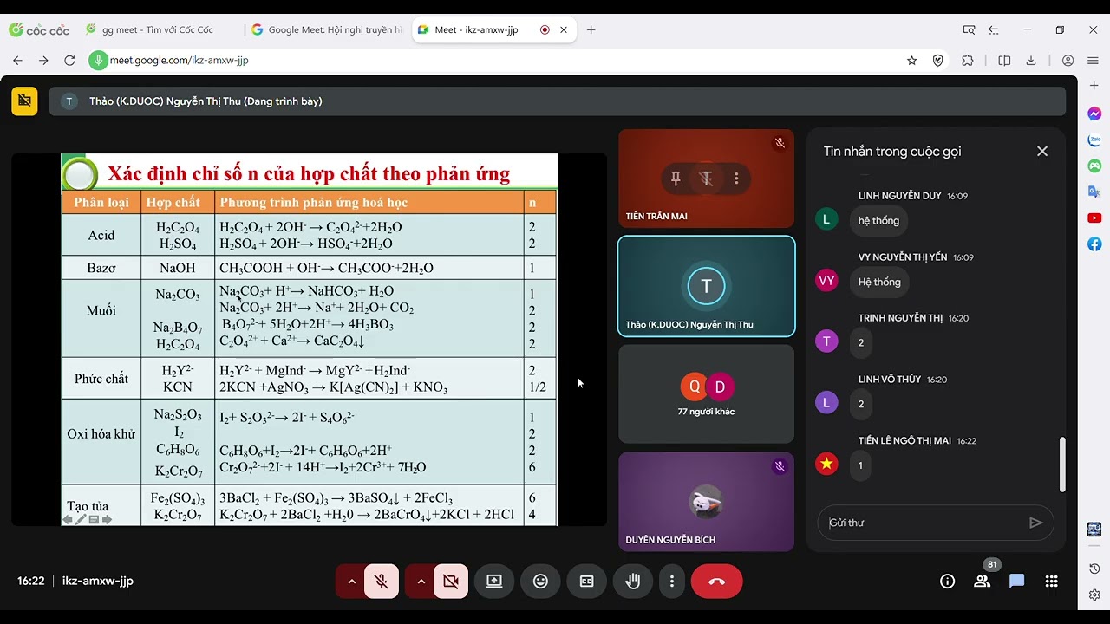Click the "hệ thống" message from LINH NGUYỄN DUY
This screenshot has width=1110, height=624.
click(x=878, y=220)
